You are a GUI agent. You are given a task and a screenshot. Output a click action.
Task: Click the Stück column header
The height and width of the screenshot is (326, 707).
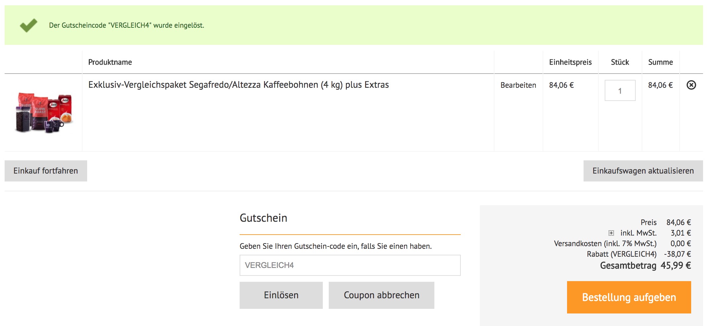[620, 62]
